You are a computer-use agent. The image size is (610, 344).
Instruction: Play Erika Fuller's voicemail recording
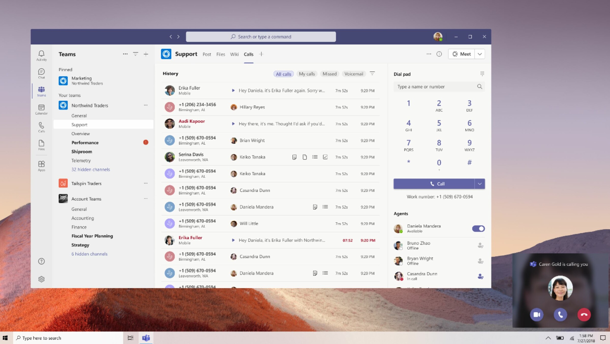(234, 90)
